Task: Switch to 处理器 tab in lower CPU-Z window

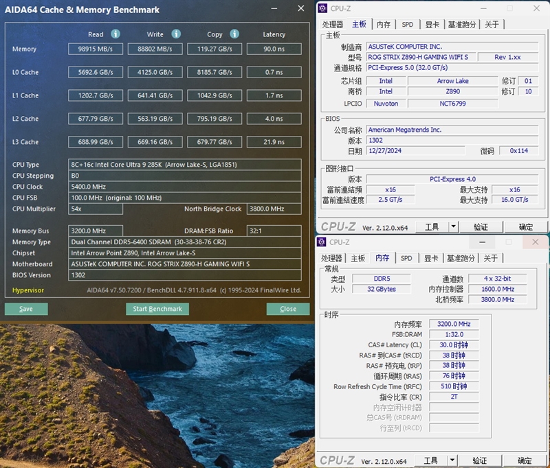Action: click(x=331, y=258)
